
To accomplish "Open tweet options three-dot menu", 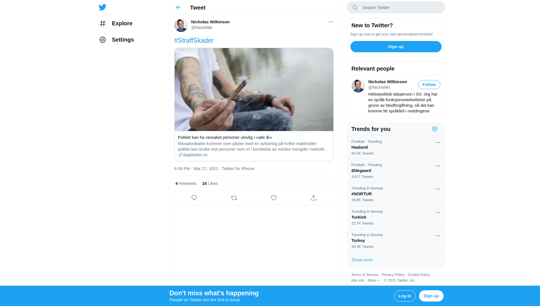I will 331,22.
